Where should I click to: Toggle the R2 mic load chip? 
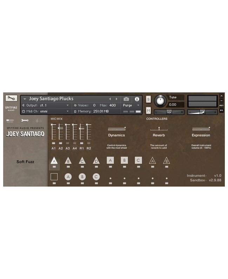[x=89, y=143]
